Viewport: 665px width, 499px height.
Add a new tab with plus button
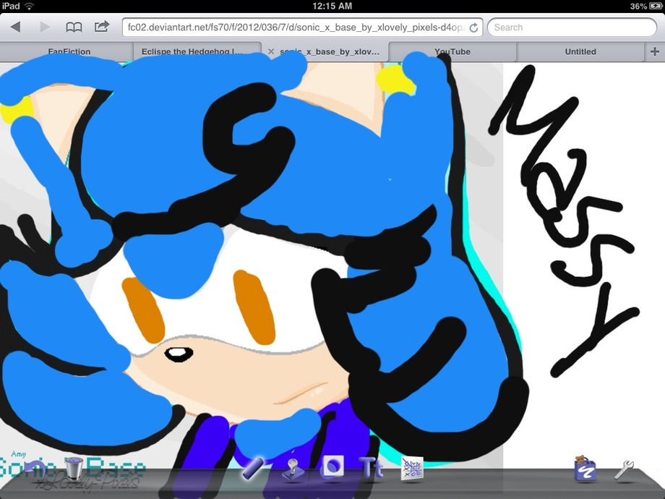pyautogui.click(x=655, y=52)
